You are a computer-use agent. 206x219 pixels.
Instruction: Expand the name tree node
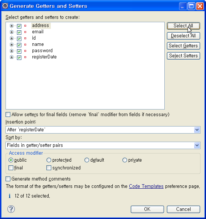tap(11, 44)
